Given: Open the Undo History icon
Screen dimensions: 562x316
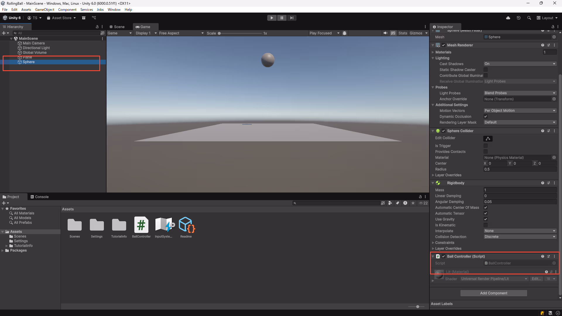Looking at the screenshot, I should click(x=518, y=18).
